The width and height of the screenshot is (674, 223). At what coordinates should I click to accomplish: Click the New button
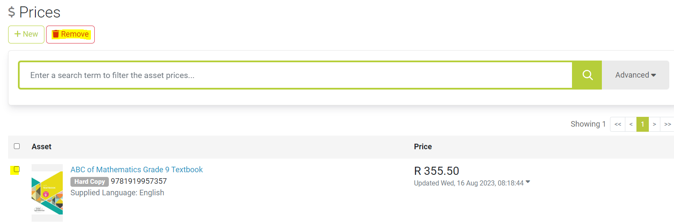click(x=26, y=35)
